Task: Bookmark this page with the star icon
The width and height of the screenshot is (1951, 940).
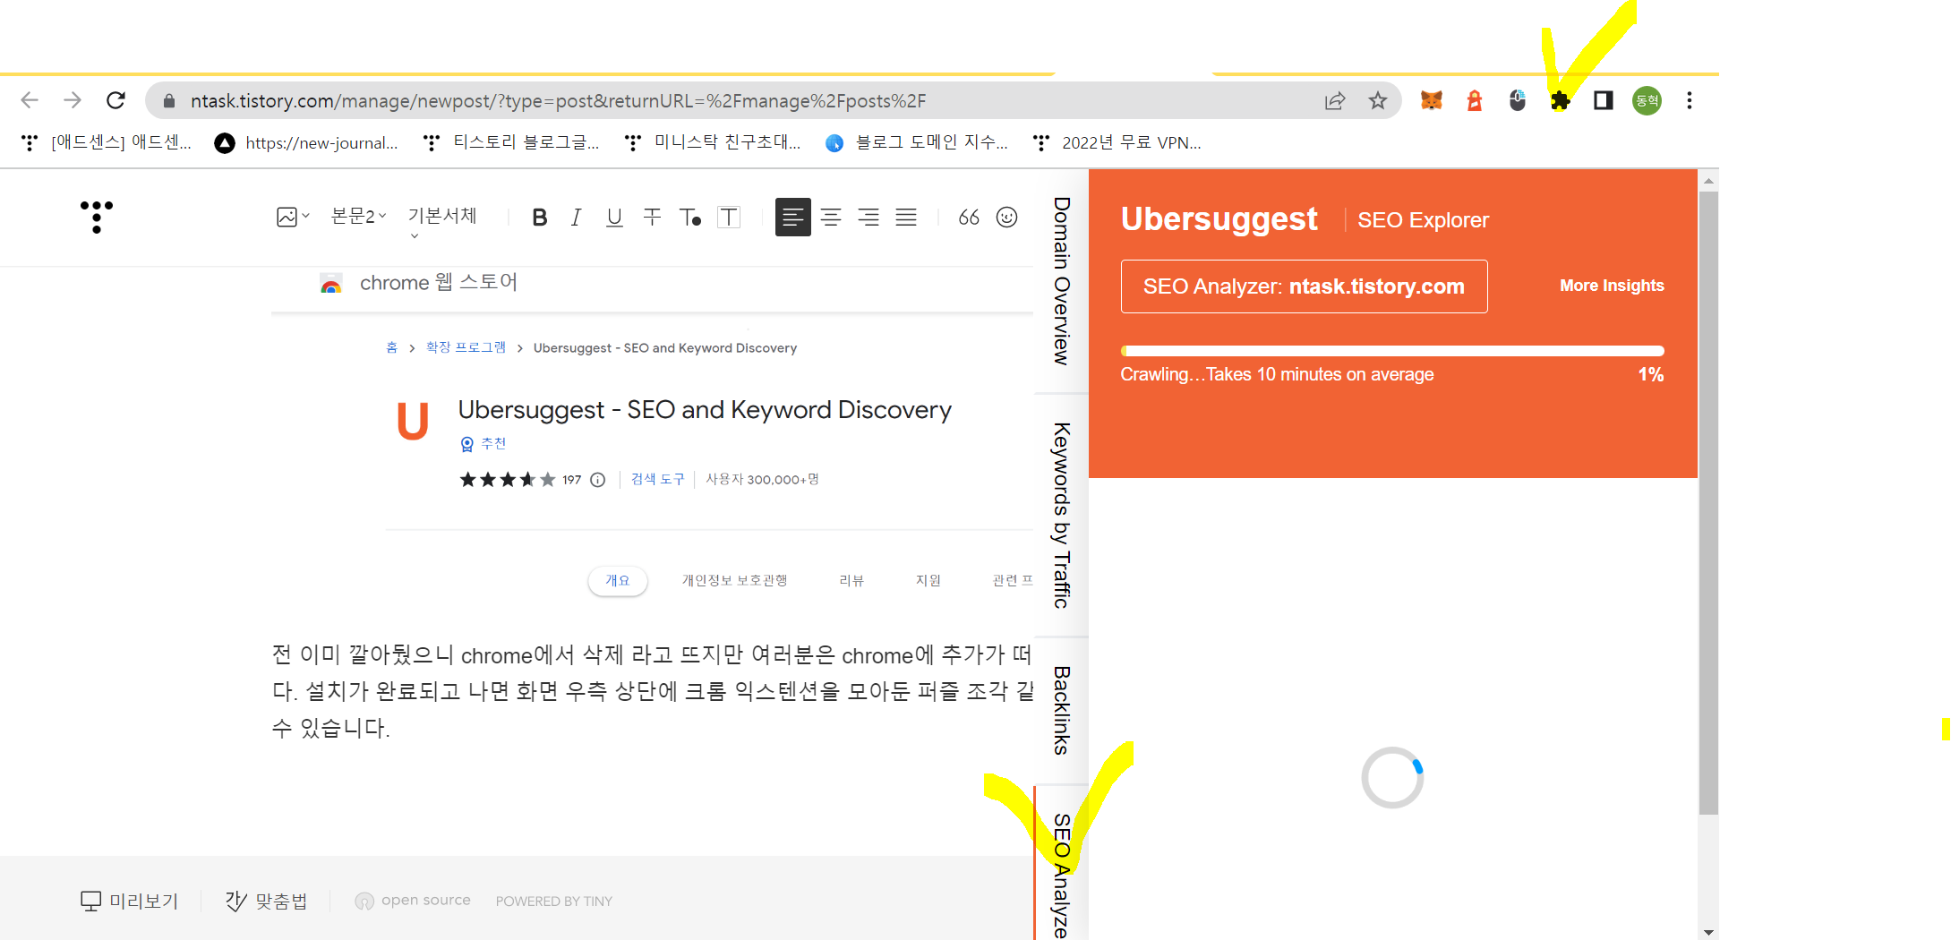Action: click(x=1378, y=100)
